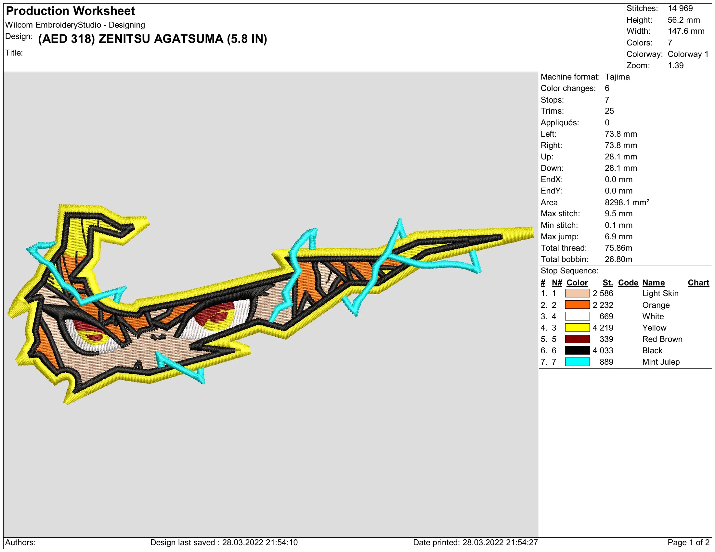The width and height of the screenshot is (715, 552).
Task: Click the Red Brown color swatch
Action: pos(577,339)
